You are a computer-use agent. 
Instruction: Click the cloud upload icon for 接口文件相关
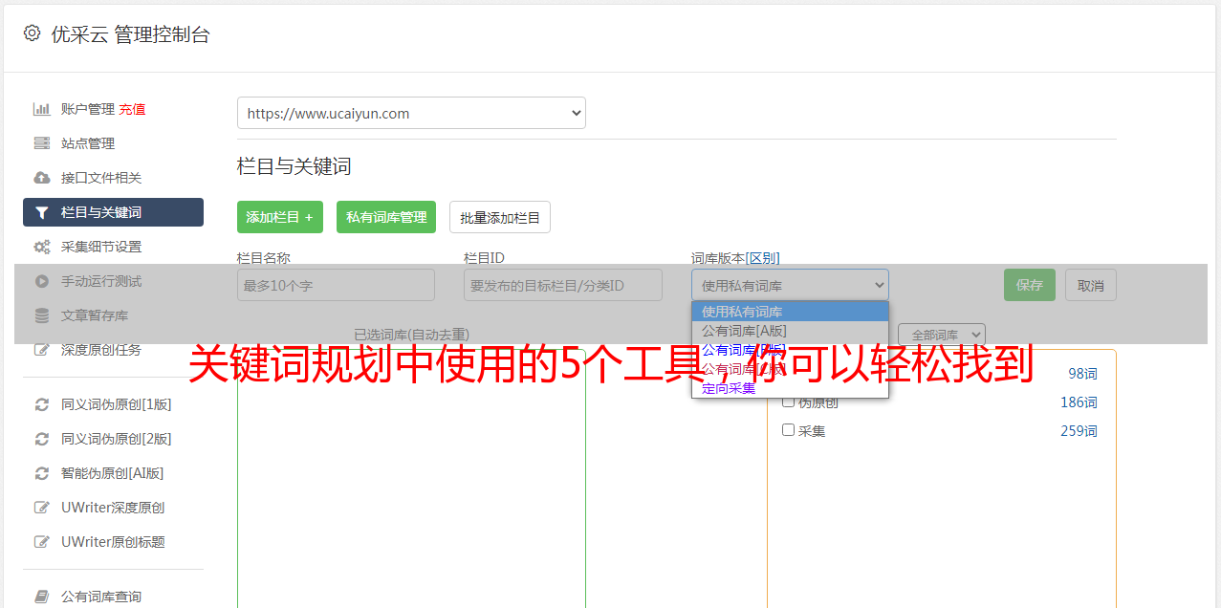(x=42, y=178)
